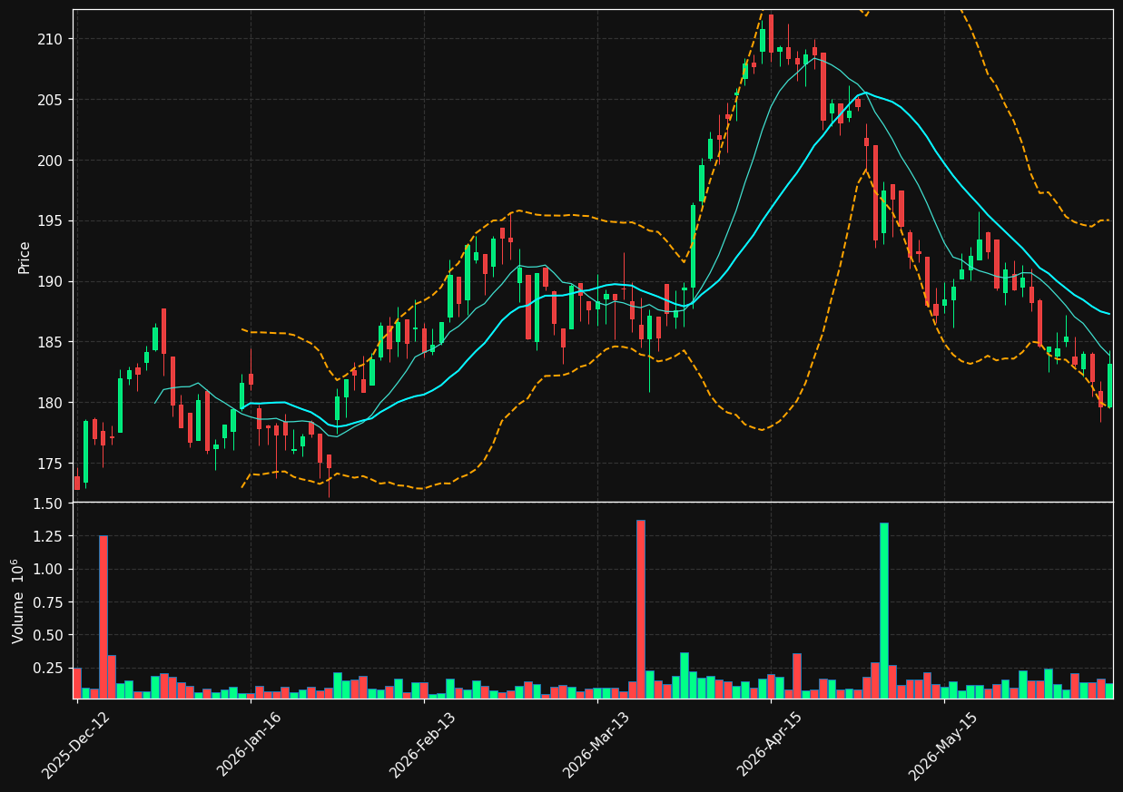Click the 210 price axis label
1123x792 pixels.
pos(51,39)
